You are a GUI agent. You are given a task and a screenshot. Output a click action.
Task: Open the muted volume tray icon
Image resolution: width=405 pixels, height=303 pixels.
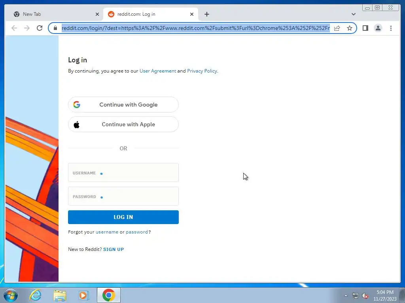[365, 296]
